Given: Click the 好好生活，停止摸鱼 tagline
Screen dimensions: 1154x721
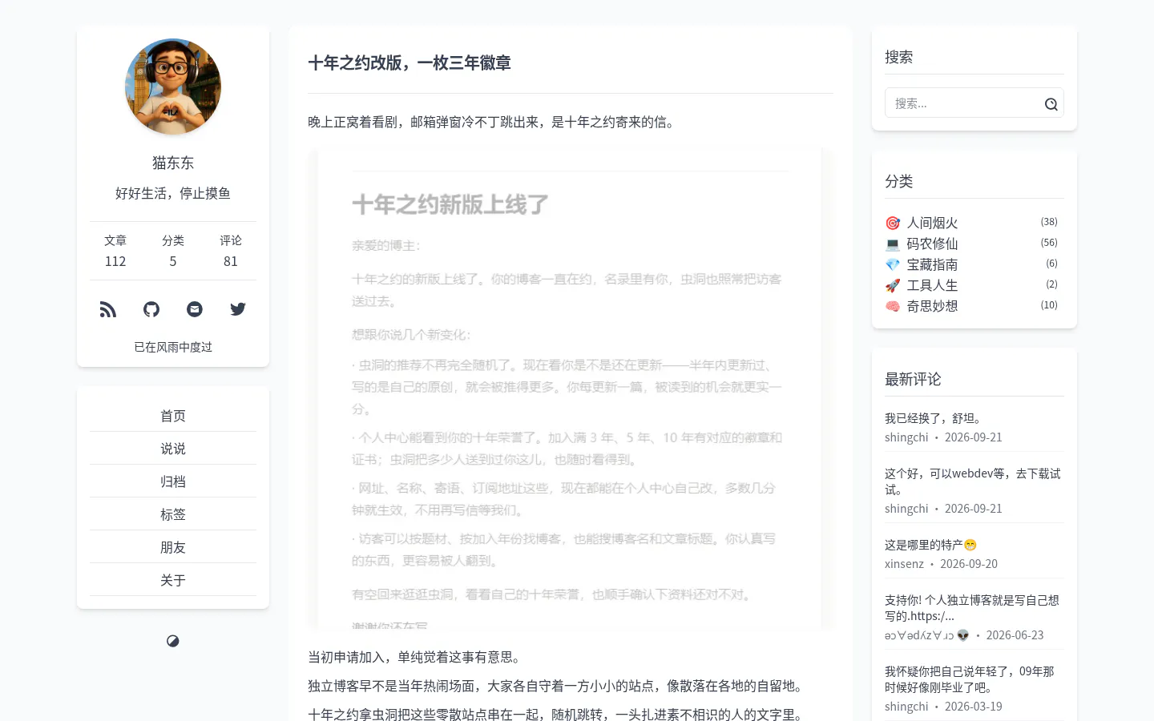Looking at the screenshot, I should click(x=173, y=193).
